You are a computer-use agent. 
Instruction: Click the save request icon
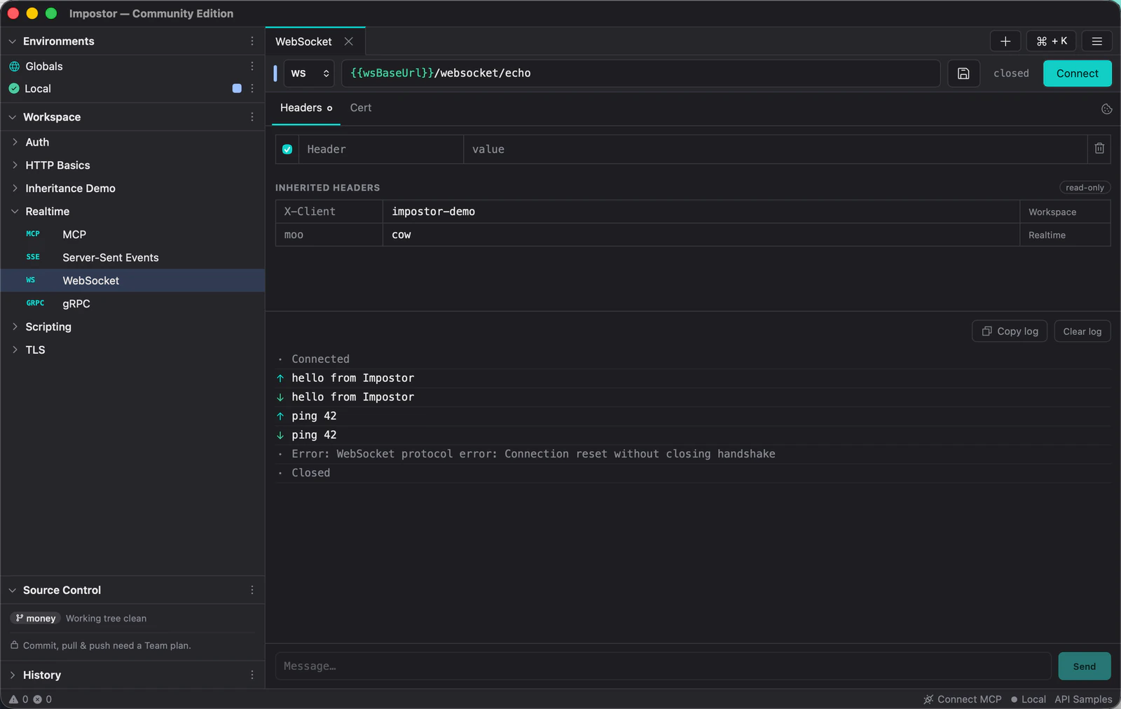pos(963,74)
